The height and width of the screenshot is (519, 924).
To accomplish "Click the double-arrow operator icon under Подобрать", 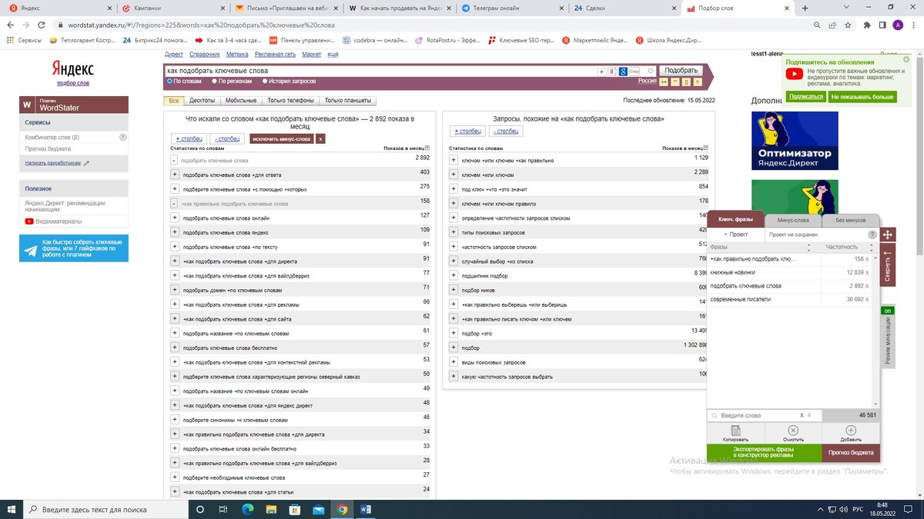I will pos(664,82).
